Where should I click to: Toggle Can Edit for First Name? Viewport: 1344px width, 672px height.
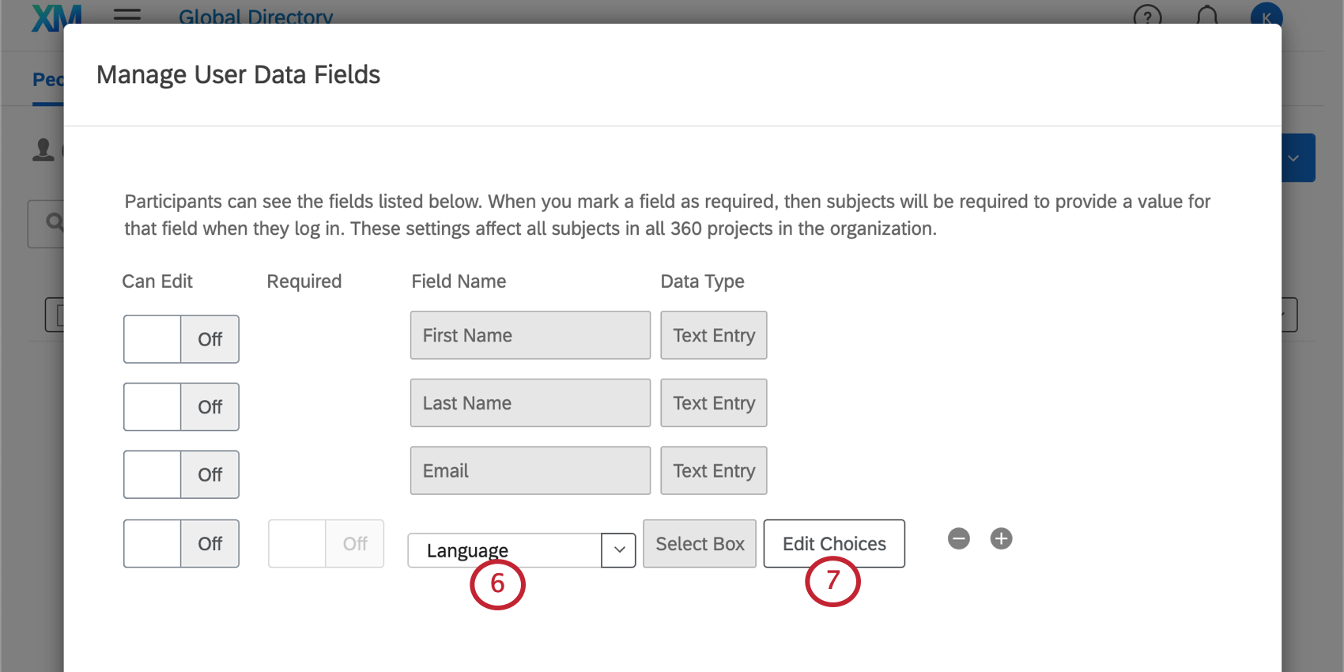181,339
